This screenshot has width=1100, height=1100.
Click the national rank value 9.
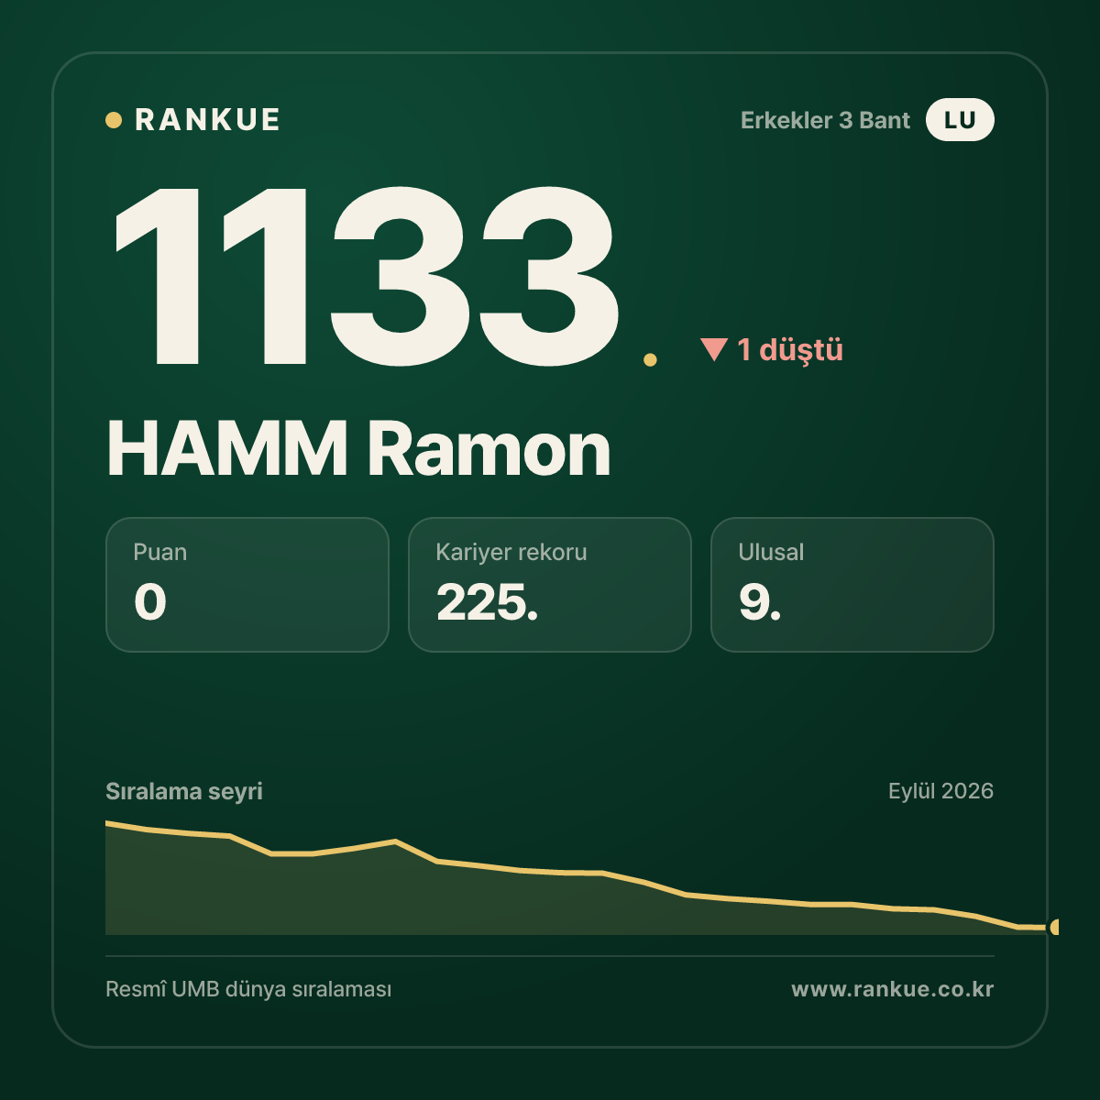(x=760, y=602)
